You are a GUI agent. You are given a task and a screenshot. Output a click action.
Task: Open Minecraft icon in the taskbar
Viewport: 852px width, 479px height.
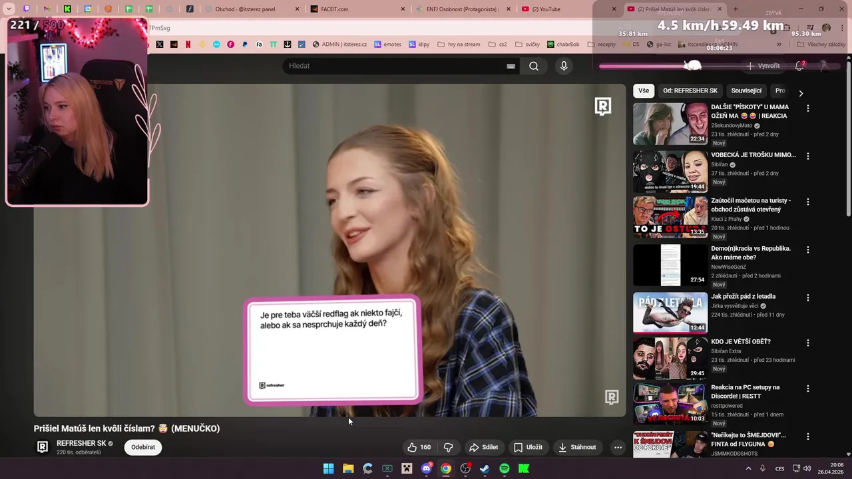coord(407,468)
